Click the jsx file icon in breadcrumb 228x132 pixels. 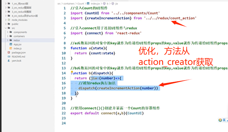pyautogui.click(x=88, y=3)
